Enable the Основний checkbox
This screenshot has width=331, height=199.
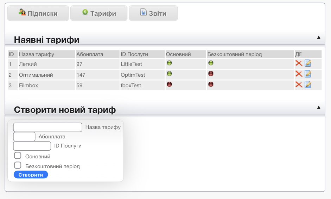[18, 156]
